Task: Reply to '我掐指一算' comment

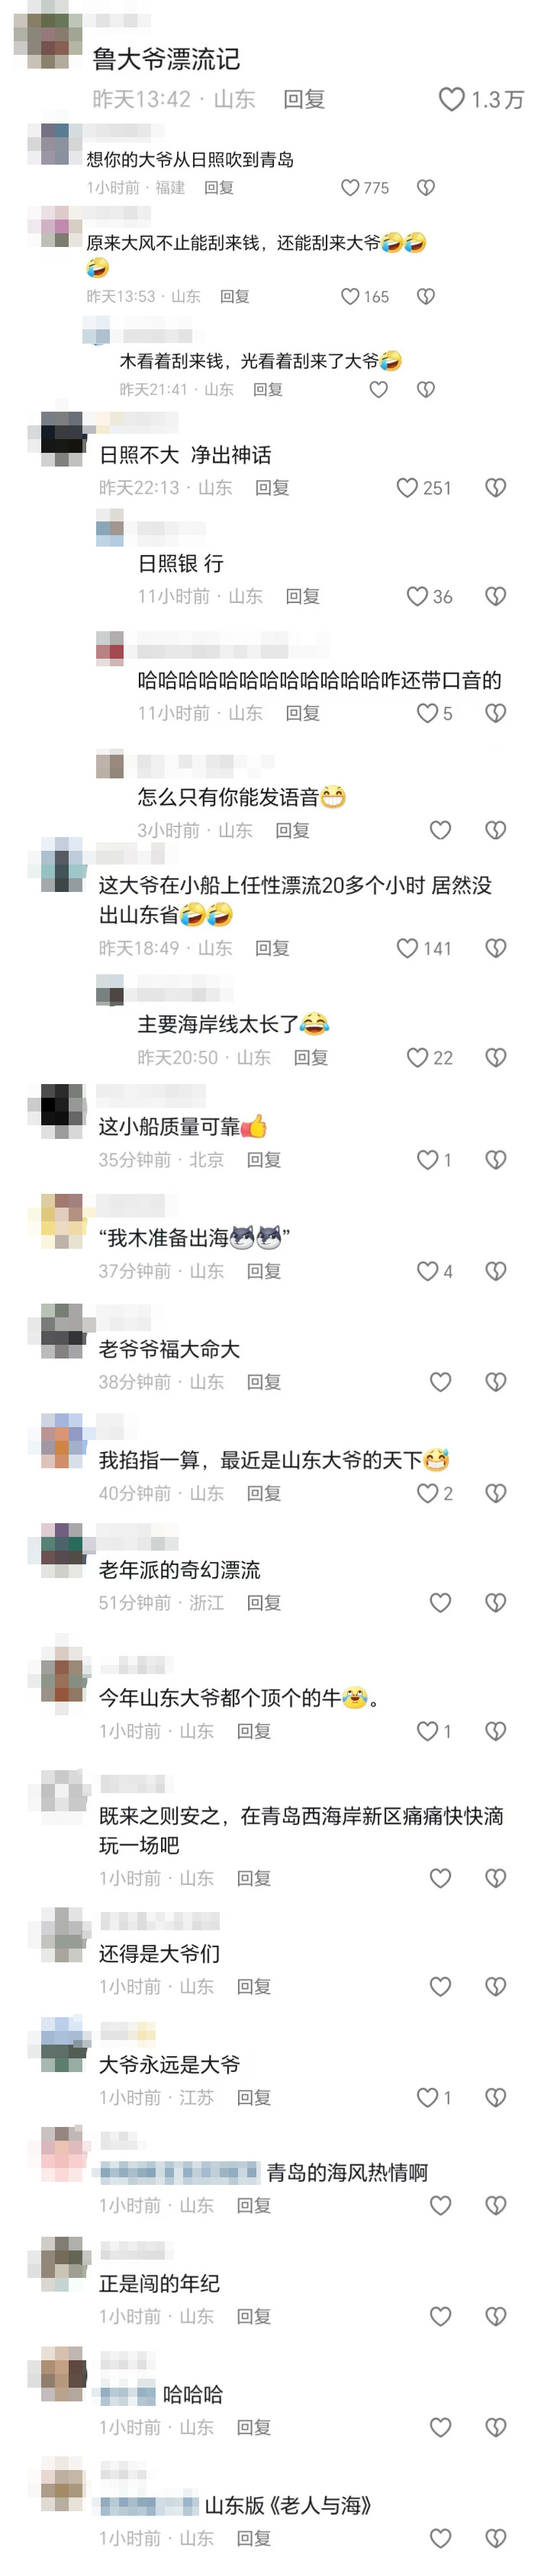Action: [264, 1492]
